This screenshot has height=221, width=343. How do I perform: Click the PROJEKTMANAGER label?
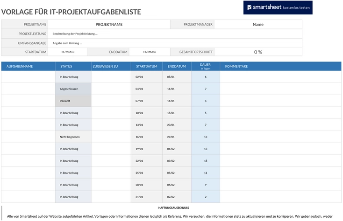click(198, 24)
